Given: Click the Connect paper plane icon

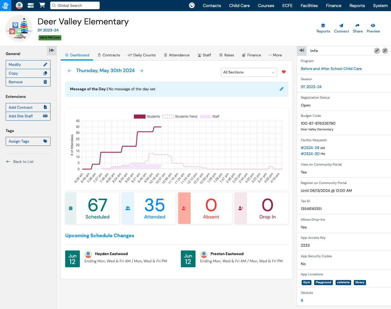Looking at the screenshot, I should tap(341, 25).
